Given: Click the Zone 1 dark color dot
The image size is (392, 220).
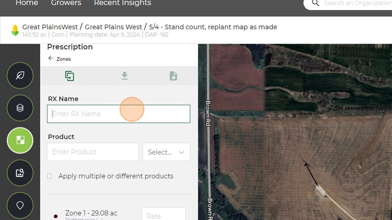Looking at the screenshot, I should pos(56,216).
